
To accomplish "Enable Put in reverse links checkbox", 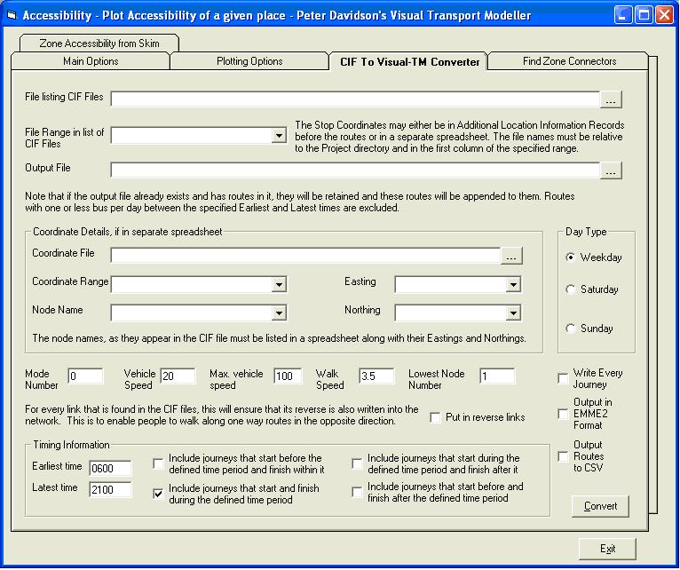I will click(x=435, y=417).
